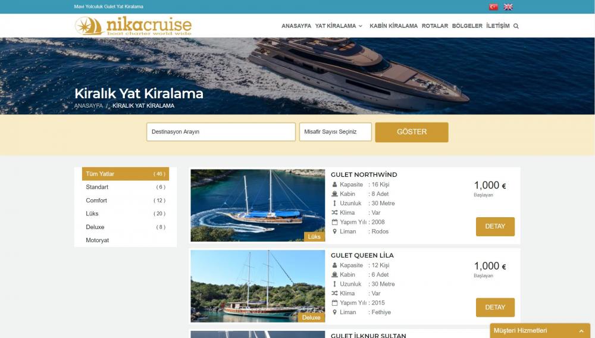Viewport: 595px width, 338px height.
Task: Click the ANASAYFA breadcrumb link
Action: click(x=89, y=106)
